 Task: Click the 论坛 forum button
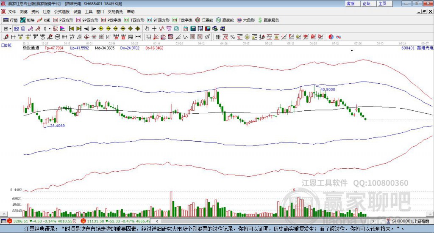(x=368, y=3)
